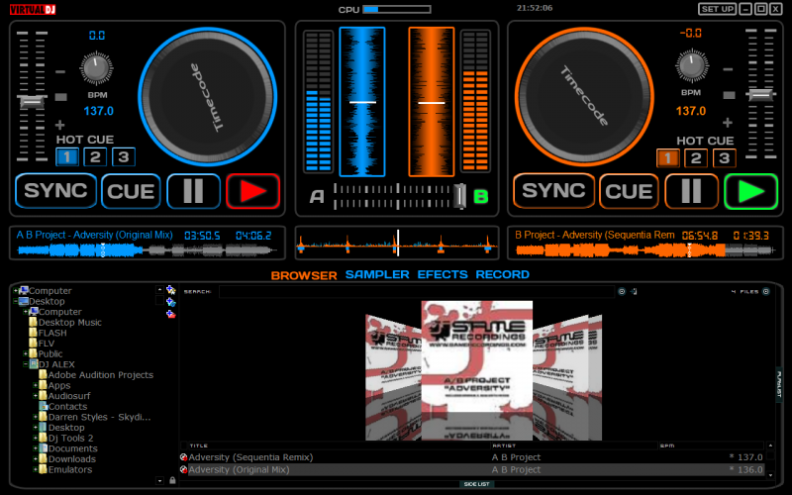The width and height of the screenshot is (792, 495).
Task: Expand the Public folder
Action: coord(24,353)
